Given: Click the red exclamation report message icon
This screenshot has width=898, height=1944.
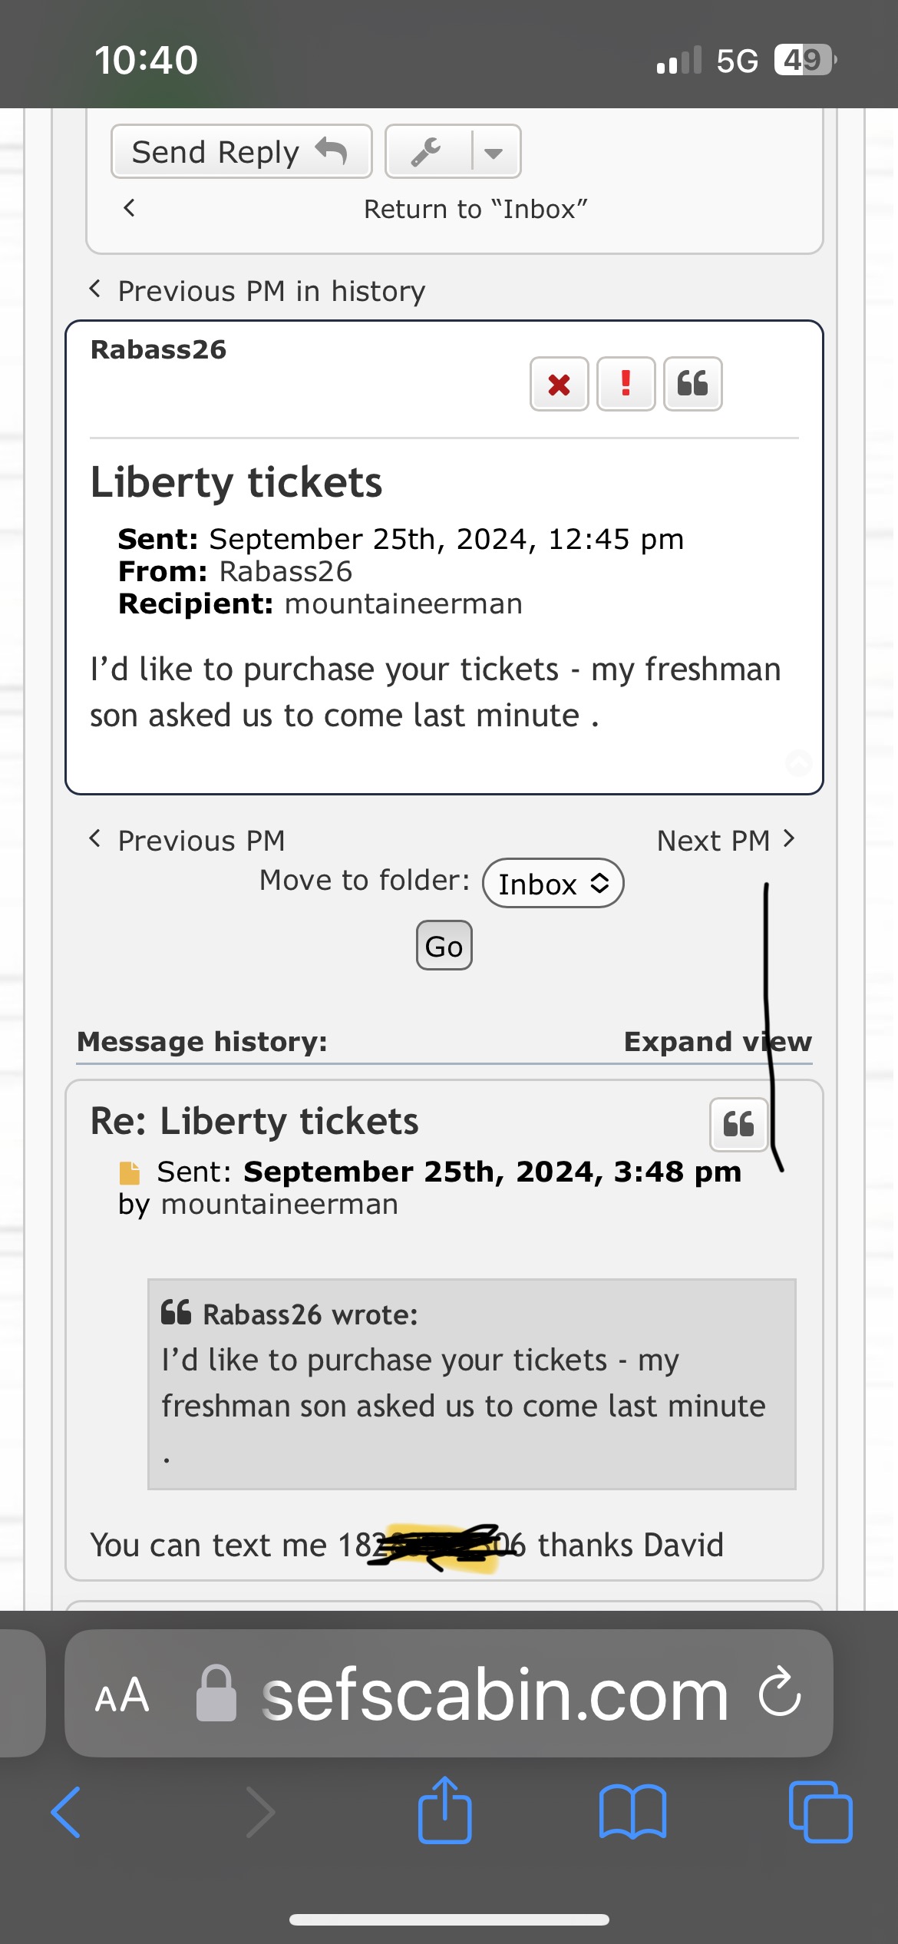Looking at the screenshot, I should pos(626,384).
